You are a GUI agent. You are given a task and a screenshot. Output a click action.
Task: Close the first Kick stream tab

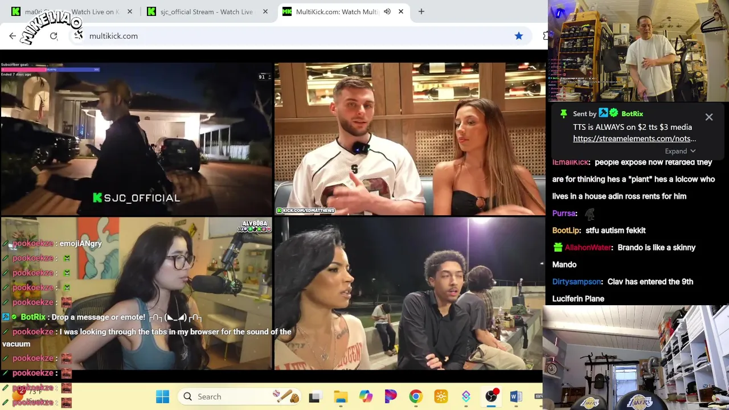coord(130,11)
